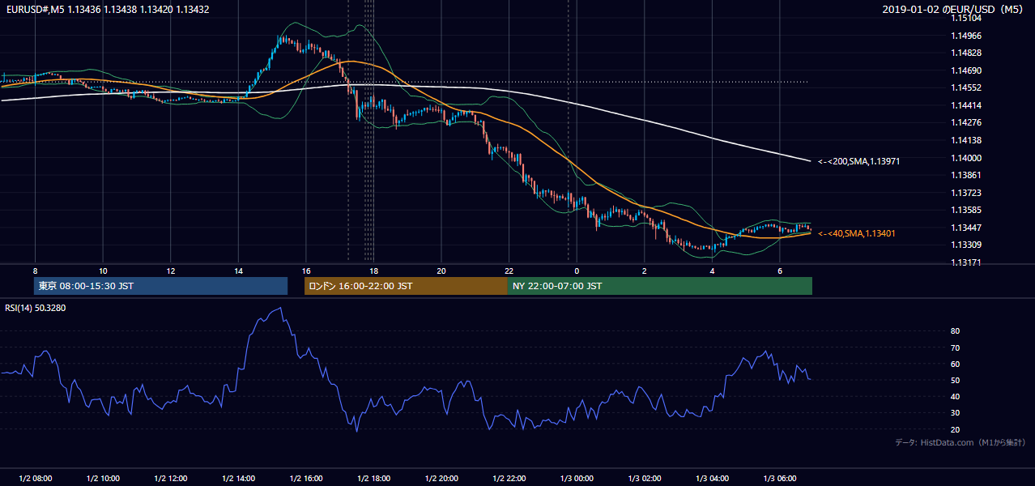1035x486 pixels.
Task: Click RSI axis level 20
Action: click(x=956, y=430)
